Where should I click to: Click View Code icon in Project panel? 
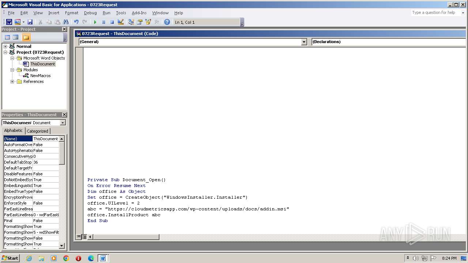point(7,37)
